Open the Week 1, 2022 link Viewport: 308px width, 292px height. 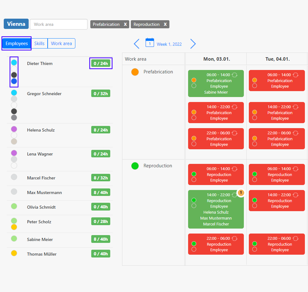169,44
